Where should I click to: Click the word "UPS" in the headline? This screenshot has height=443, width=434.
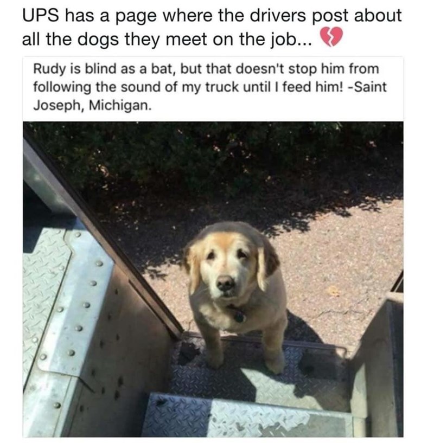point(41,15)
